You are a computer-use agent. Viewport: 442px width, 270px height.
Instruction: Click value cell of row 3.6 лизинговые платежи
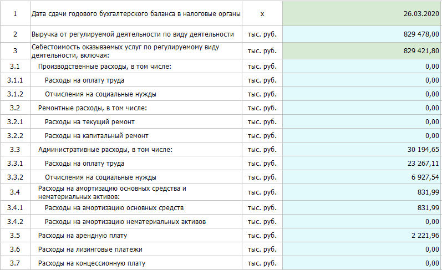click(362, 249)
